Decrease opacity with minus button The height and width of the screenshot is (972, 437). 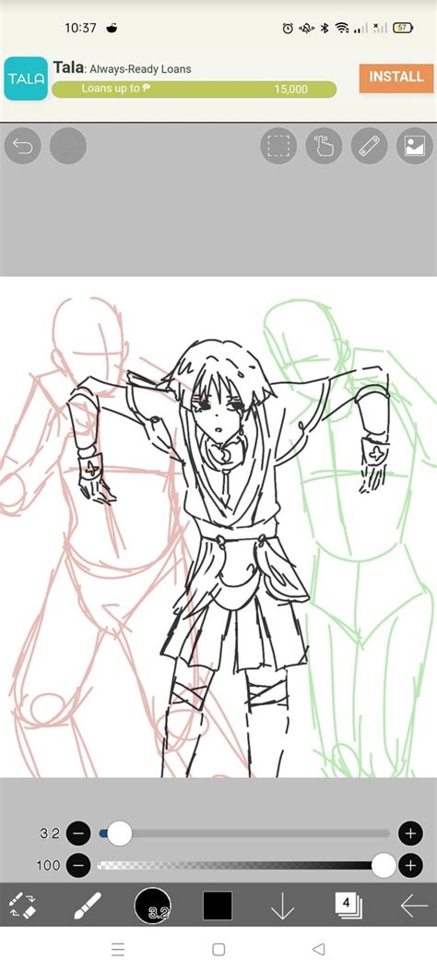click(78, 865)
